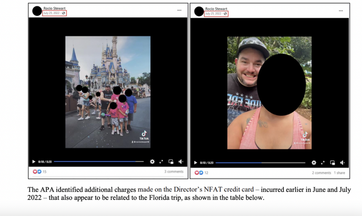Mute the left video volume
Viewport: 362px width, 216px height.
pos(181,162)
